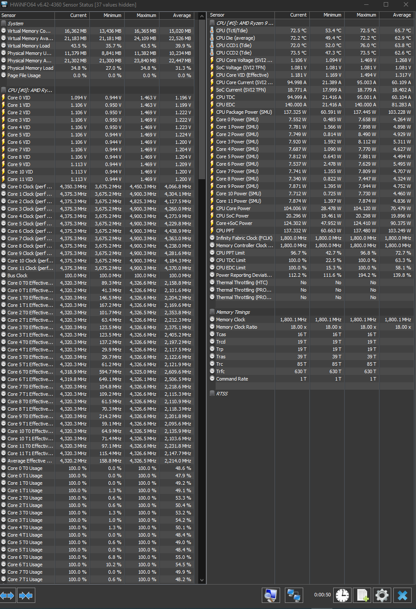Open sensor settings gear icon
416x609 pixels.
[382, 595]
